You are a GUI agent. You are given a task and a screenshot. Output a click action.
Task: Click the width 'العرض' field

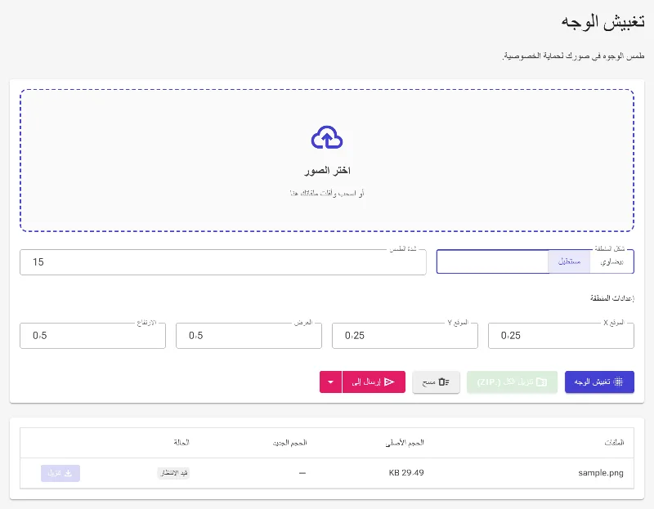tap(249, 336)
